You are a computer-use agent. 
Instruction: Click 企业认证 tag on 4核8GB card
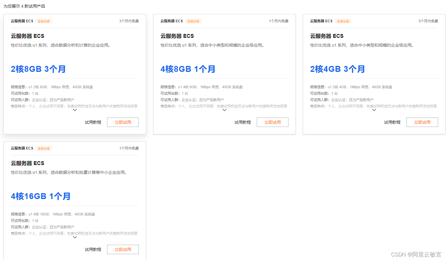coord(193,21)
